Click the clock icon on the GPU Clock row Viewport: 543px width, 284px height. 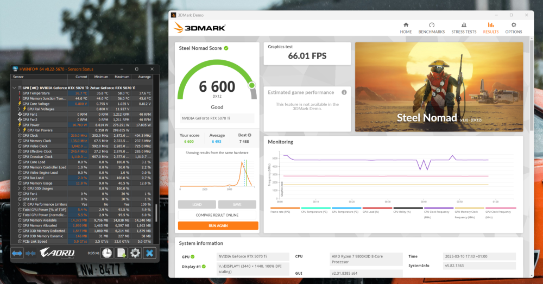[x=20, y=135]
